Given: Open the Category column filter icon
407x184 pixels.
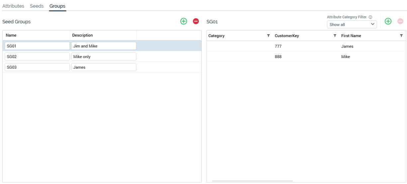Looking at the screenshot, I should 268,36.
